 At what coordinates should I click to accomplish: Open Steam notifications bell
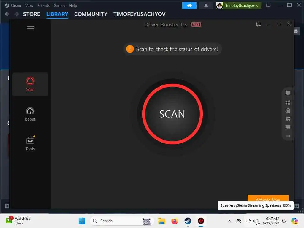206,6
